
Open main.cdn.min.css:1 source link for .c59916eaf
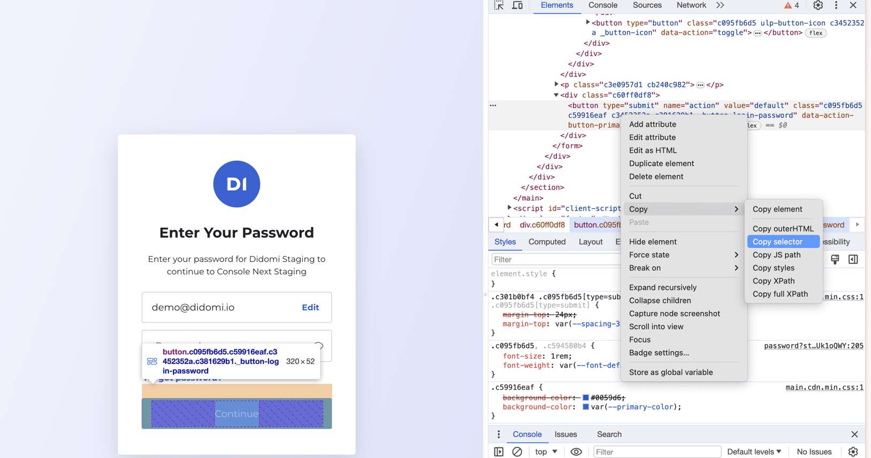(824, 387)
